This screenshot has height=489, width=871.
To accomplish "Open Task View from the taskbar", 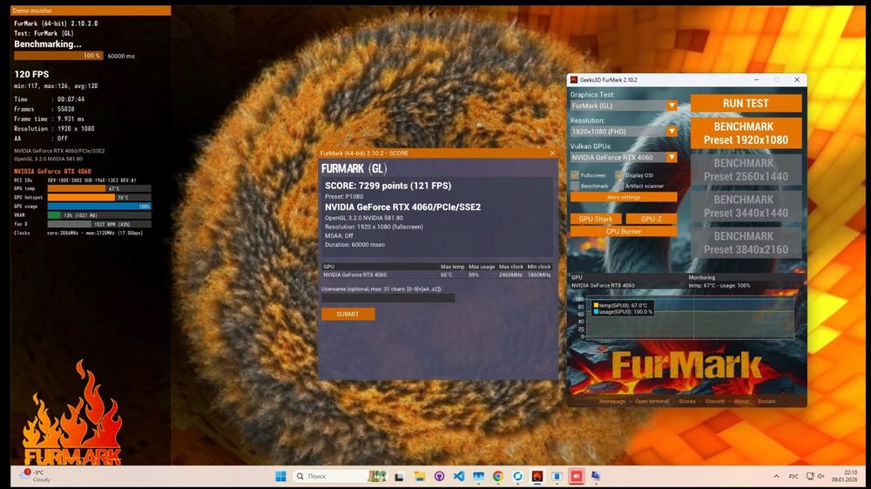I will (400, 476).
